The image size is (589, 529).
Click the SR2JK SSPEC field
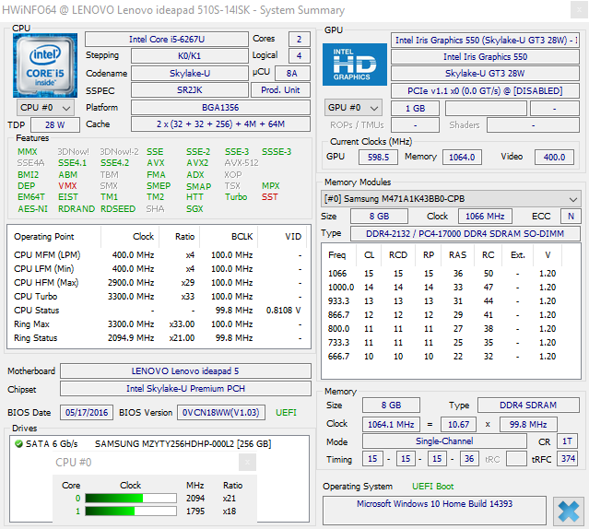coord(190,90)
